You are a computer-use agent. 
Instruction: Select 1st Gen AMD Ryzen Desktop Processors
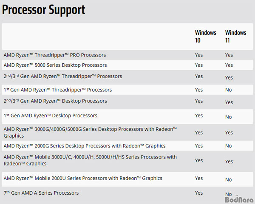point(51,116)
